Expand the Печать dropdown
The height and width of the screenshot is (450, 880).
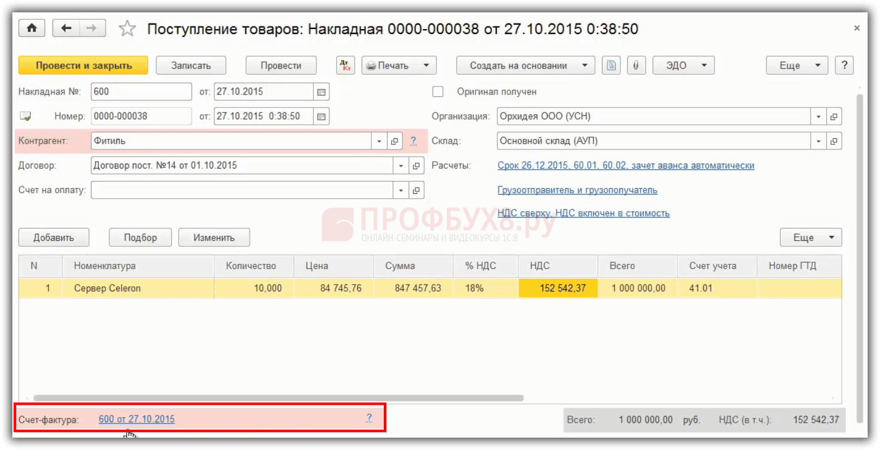(x=399, y=65)
